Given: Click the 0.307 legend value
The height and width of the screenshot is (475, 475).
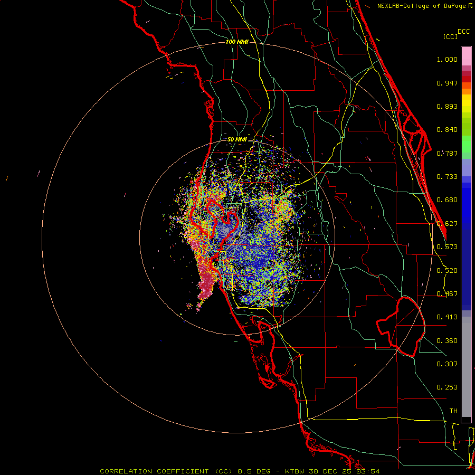Looking at the screenshot, I should pos(447,364).
